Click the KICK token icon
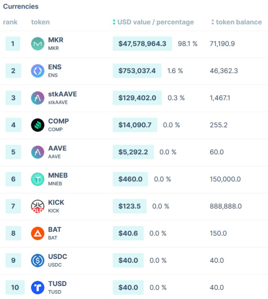The width and height of the screenshot is (268, 299). tap(38, 206)
